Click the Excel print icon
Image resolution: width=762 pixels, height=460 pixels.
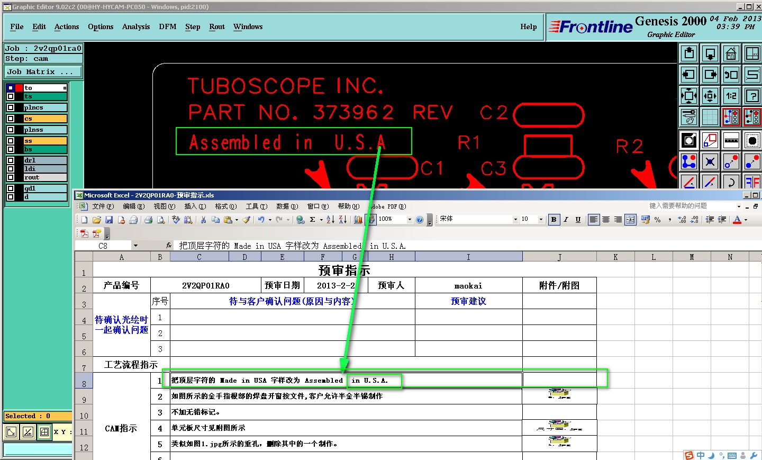point(149,220)
